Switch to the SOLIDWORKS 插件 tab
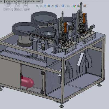This screenshot has height=109, width=109. [14, 1]
